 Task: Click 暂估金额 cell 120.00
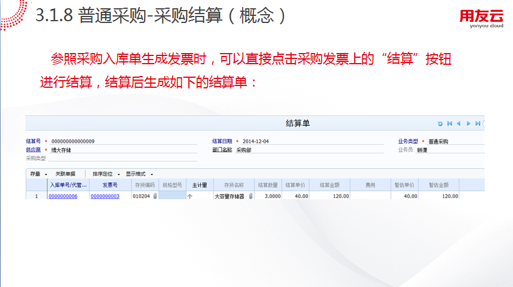click(x=439, y=196)
